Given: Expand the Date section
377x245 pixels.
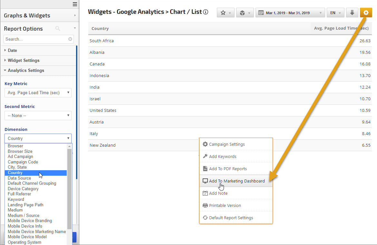Looking at the screenshot, I should tap(13, 51).
